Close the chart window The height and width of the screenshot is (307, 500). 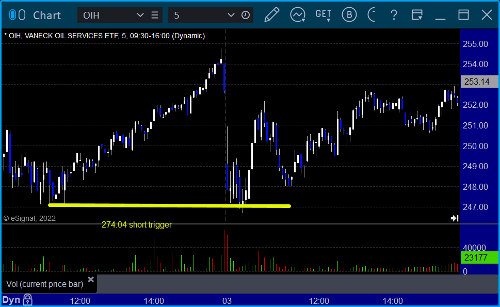click(x=487, y=15)
